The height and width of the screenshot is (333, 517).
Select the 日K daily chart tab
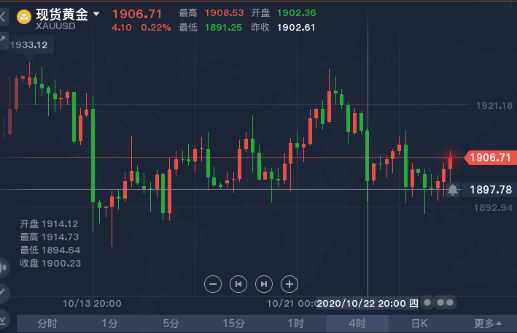coord(419,324)
